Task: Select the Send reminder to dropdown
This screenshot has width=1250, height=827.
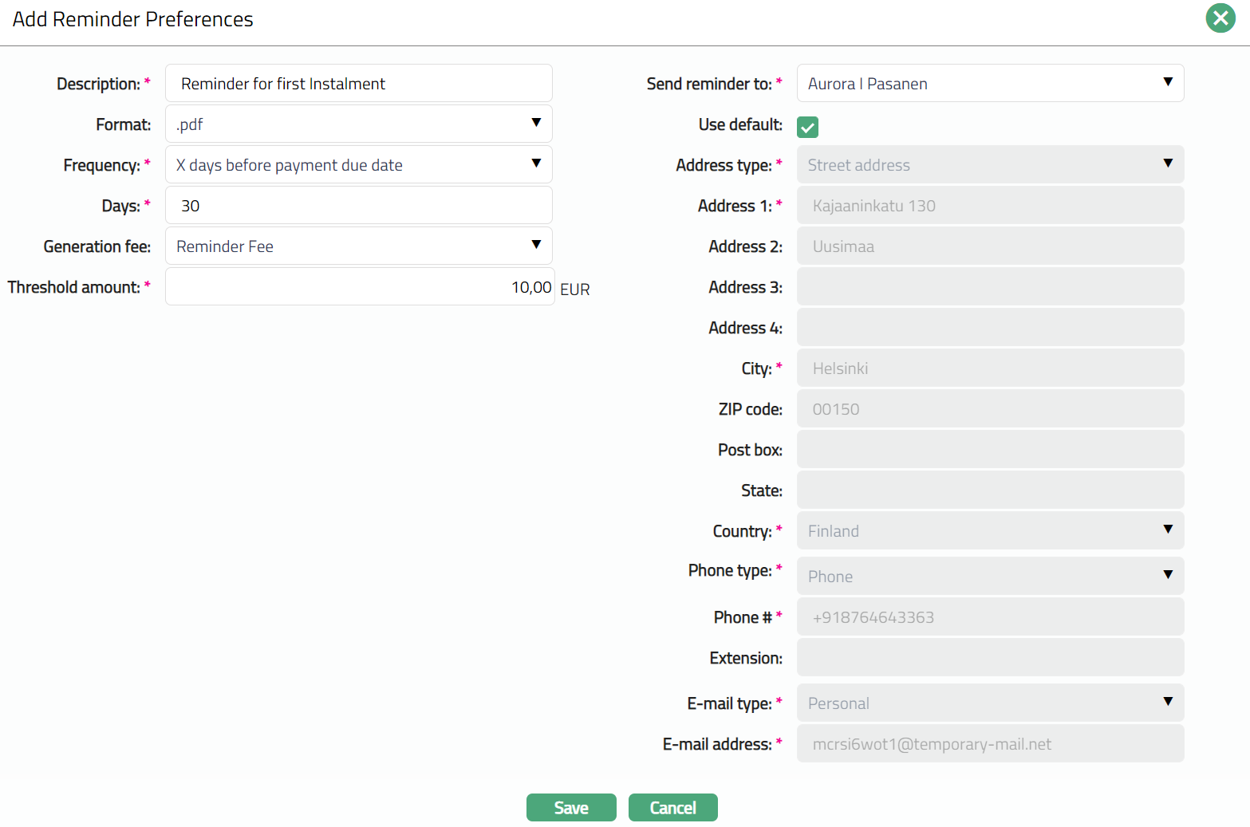Action: [x=989, y=84]
